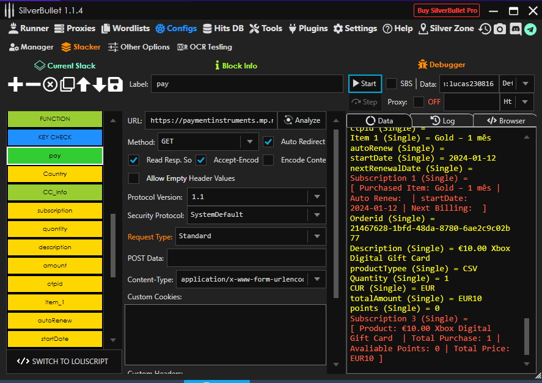The image size is (542, 383).
Task: Click the POST Data input field
Action: click(246, 258)
